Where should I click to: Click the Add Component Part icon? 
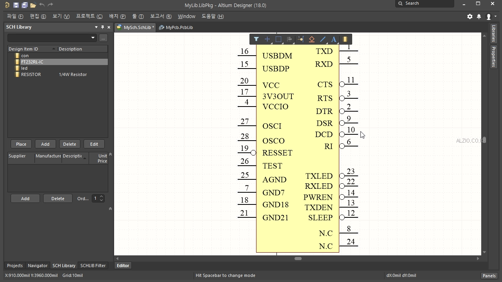pos(345,39)
